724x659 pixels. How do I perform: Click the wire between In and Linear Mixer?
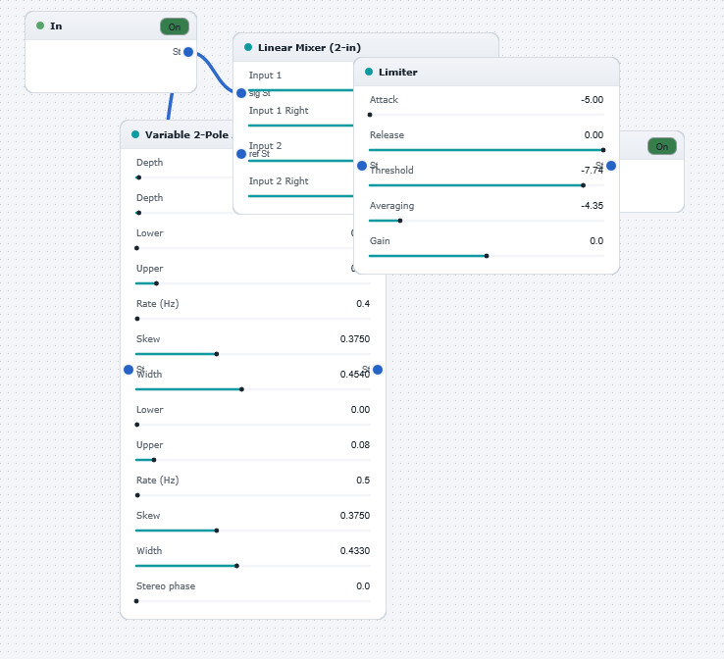(215, 73)
